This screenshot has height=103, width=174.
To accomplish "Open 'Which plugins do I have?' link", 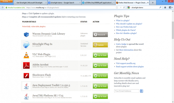I will (x=126, y=30).
